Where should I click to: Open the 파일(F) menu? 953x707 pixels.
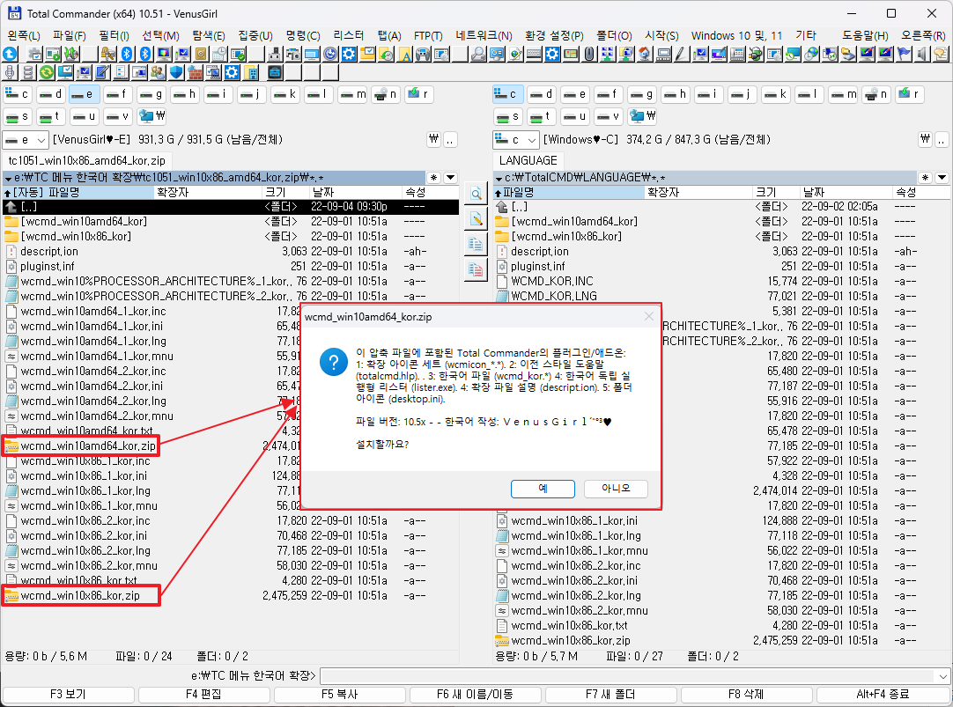click(x=70, y=36)
